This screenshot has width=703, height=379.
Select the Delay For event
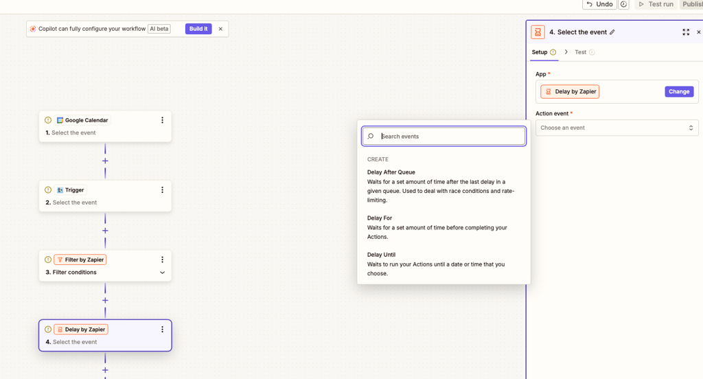pos(443,227)
